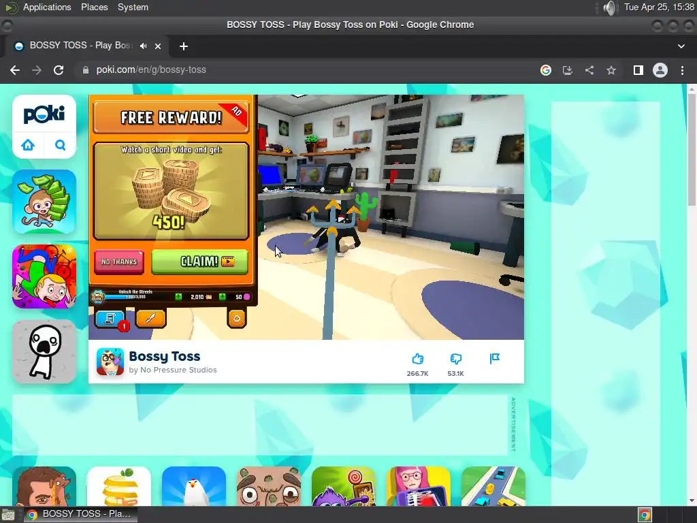Open the monkey with cash game thumbnail
The height and width of the screenshot is (523, 697).
[44, 202]
